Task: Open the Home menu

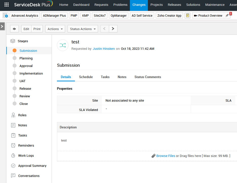Action: point(64,5)
